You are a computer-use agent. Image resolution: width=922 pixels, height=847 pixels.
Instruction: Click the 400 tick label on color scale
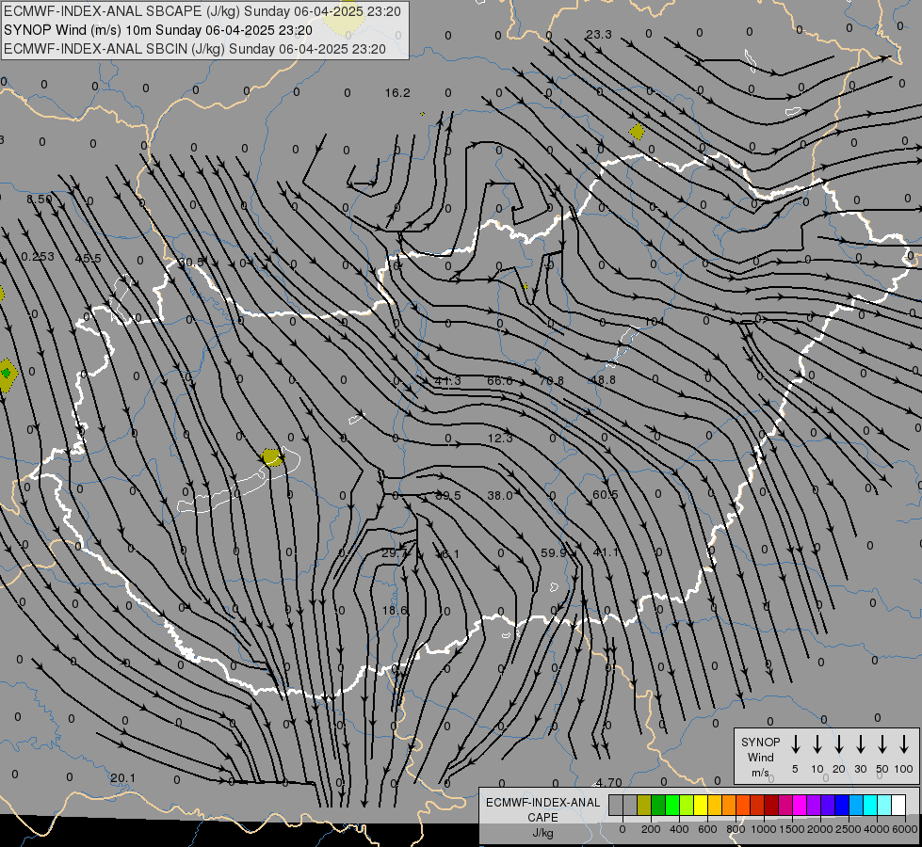[679, 829]
